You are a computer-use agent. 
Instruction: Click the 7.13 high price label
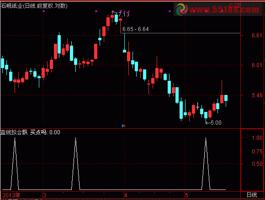click(x=124, y=15)
